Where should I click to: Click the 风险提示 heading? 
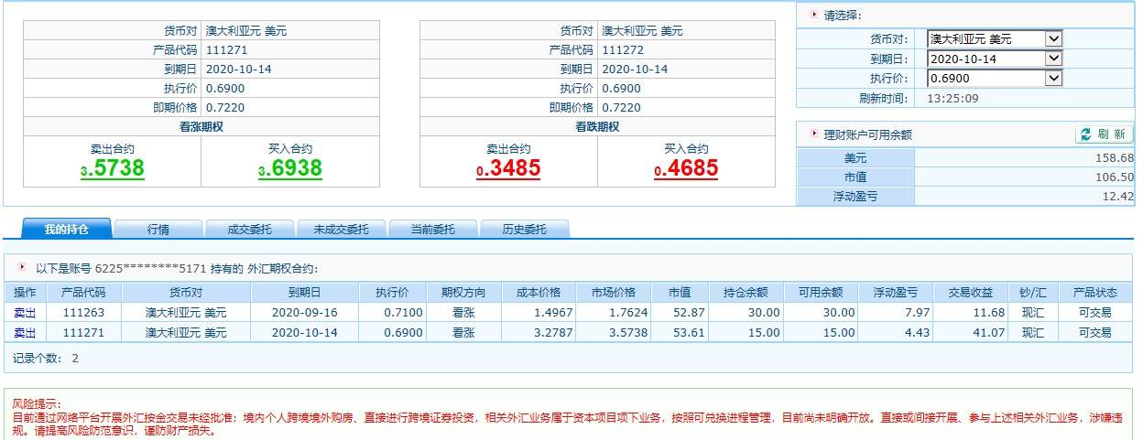36,403
